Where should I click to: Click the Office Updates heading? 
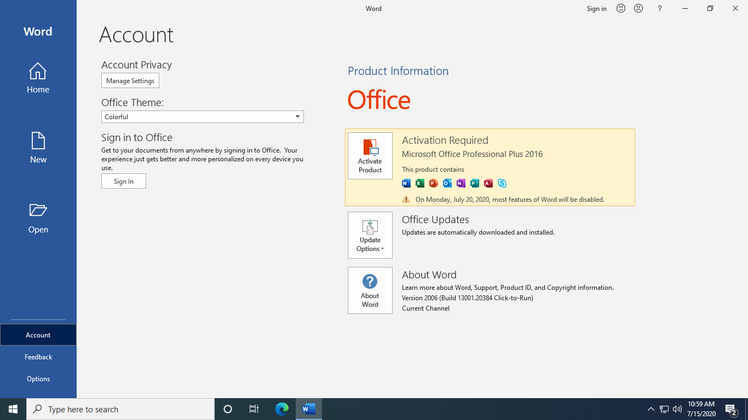pos(435,219)
